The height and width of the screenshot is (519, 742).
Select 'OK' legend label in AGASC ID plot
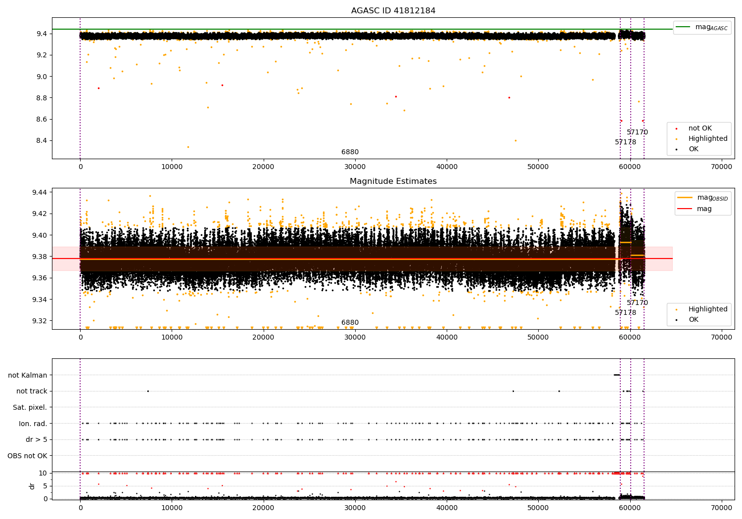click(694, 149)
